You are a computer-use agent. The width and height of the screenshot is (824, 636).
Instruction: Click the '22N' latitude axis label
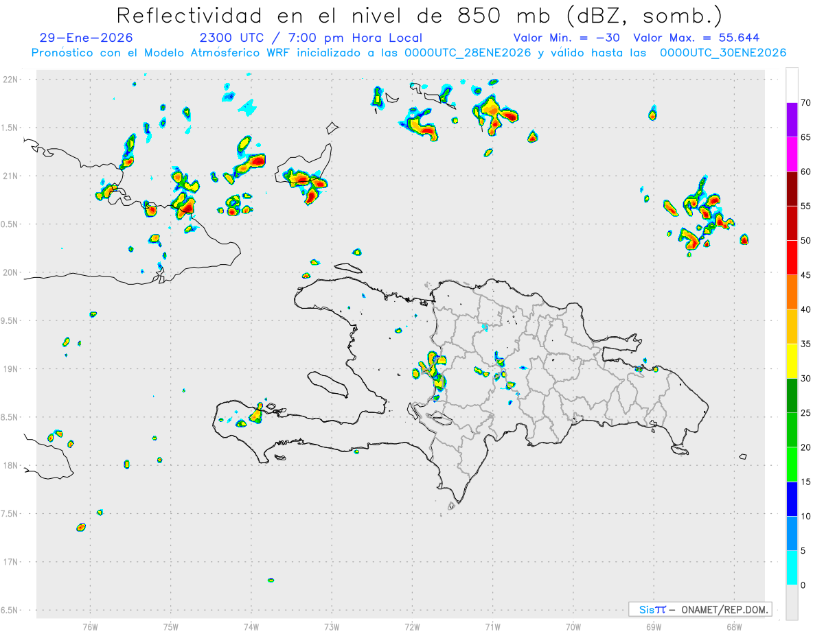(12, 80)
